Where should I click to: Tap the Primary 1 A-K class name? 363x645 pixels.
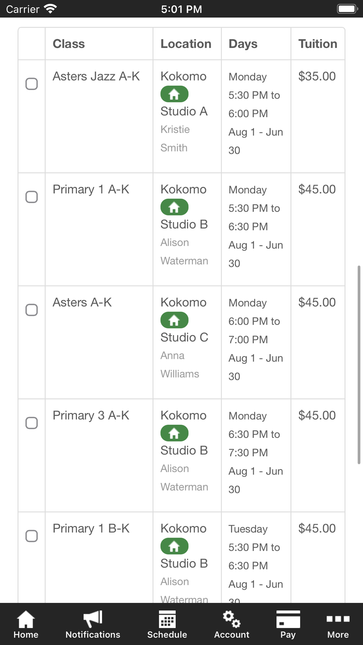pyautogui.click(x=91, y=189)
